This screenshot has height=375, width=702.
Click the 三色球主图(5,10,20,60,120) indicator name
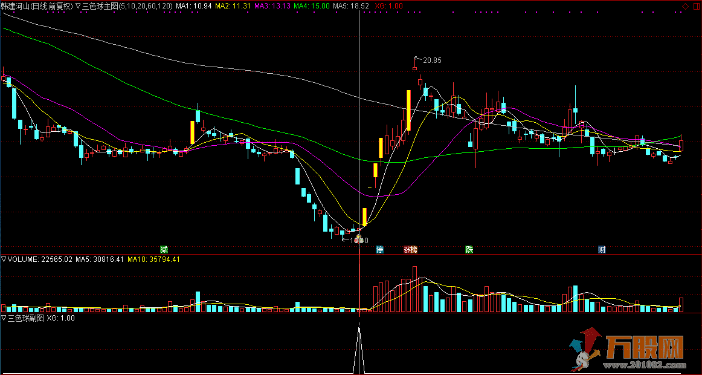click(127, 6)
